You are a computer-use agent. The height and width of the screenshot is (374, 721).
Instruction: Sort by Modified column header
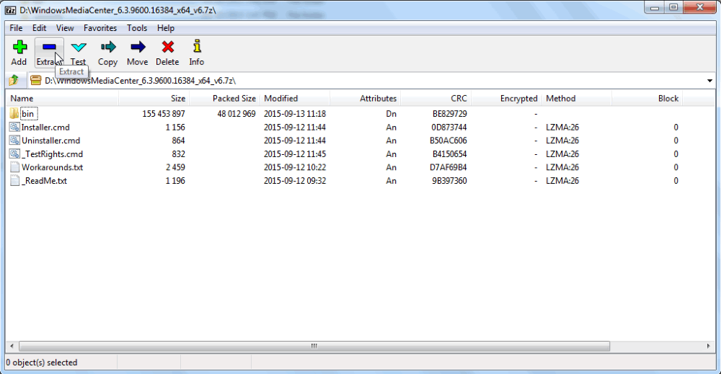click(295, 98)
